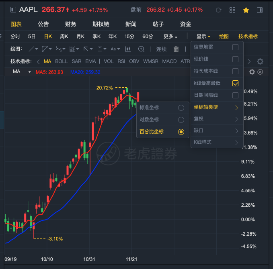273x269 pixels.
Task: Select the wave pattern drawing tool
Action: pyautogui.click(x=59, y=49)
